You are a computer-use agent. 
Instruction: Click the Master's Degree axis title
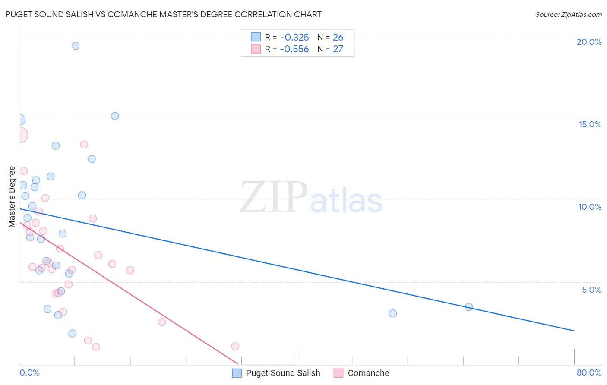click(12, 197)
